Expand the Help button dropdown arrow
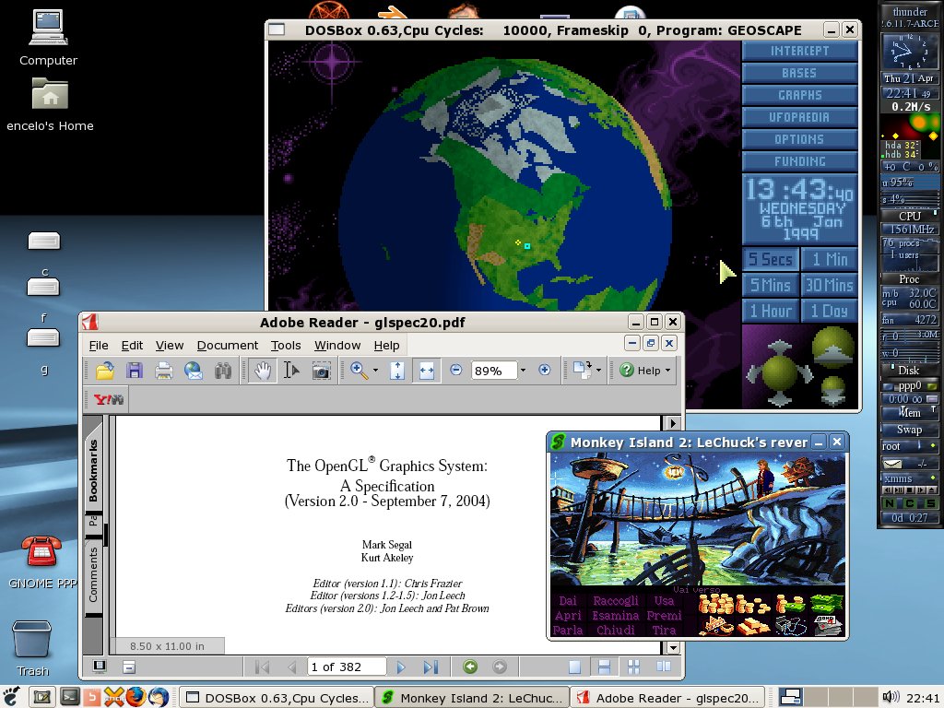 coord(667,371)
